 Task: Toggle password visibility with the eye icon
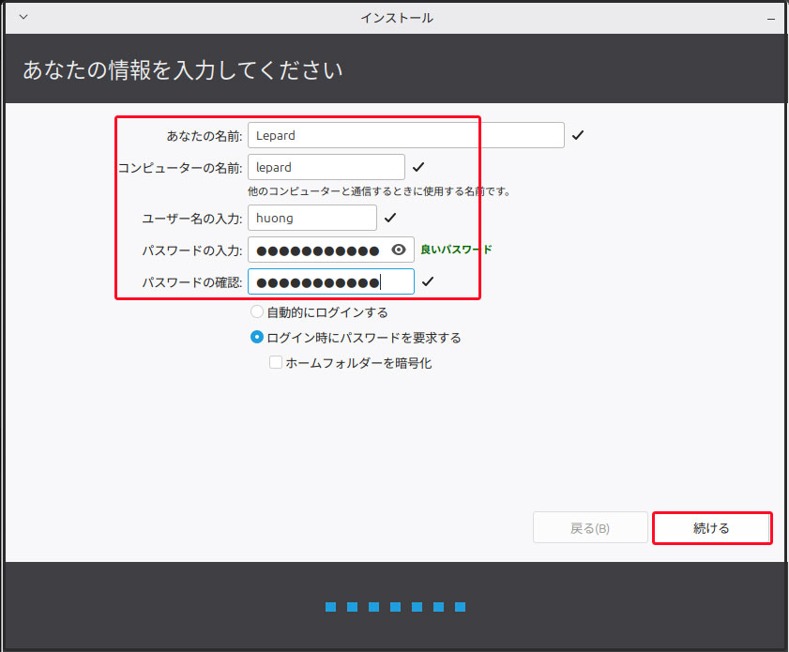pos(399,250)
